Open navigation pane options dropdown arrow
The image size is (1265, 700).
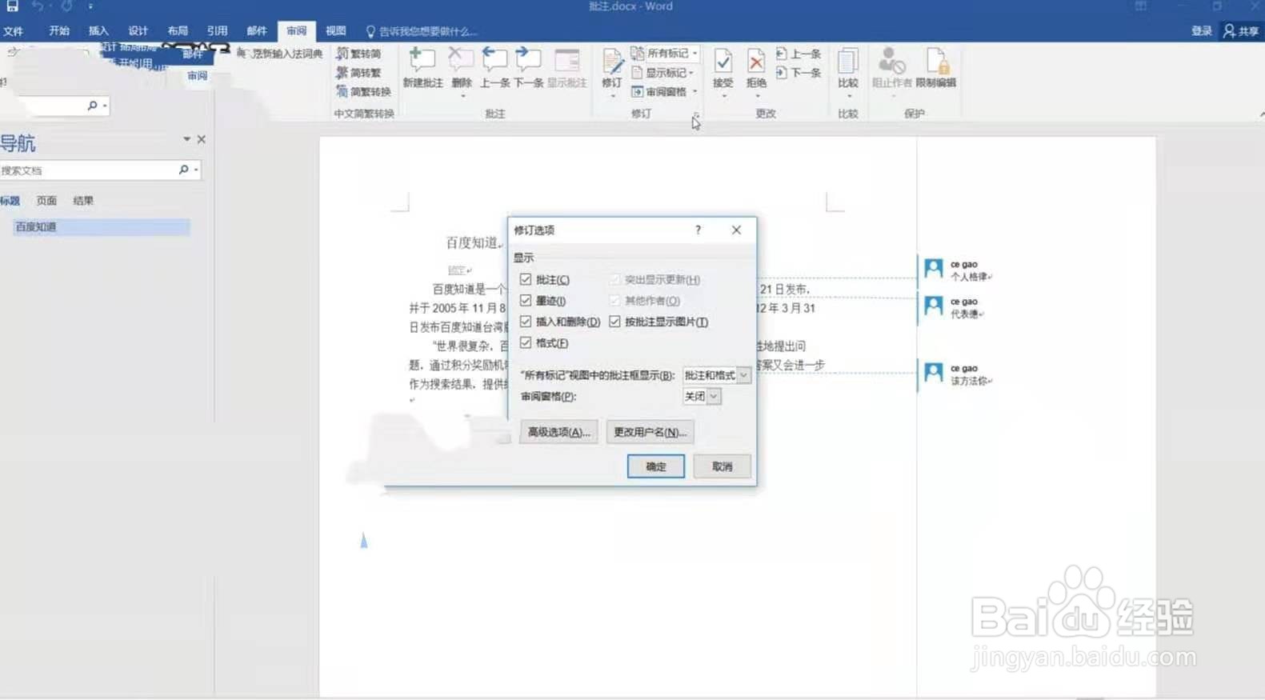coord(186,139)
